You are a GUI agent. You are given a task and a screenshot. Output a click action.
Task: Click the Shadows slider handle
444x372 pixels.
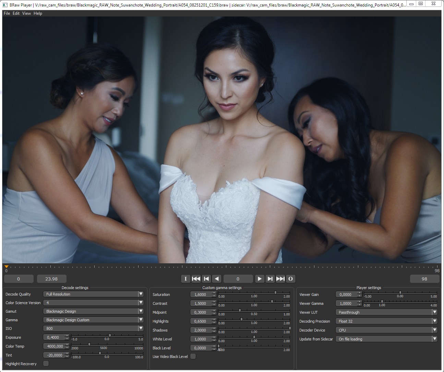click(290, 328)
